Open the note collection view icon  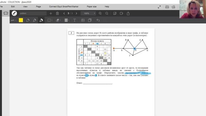6,13
